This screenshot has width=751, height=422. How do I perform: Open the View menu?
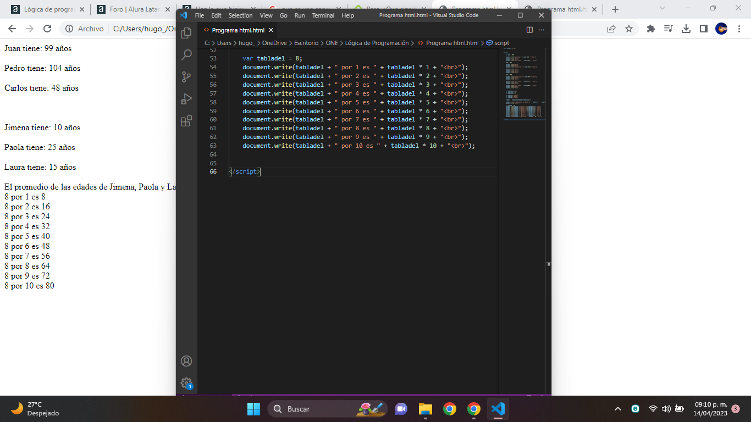pos(266,15)
